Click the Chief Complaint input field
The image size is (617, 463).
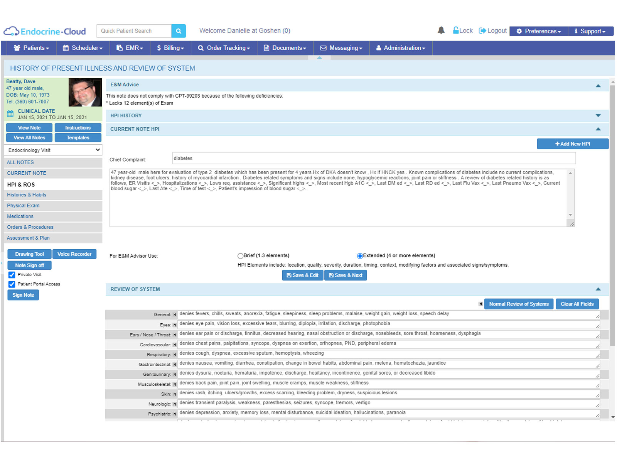374,158
